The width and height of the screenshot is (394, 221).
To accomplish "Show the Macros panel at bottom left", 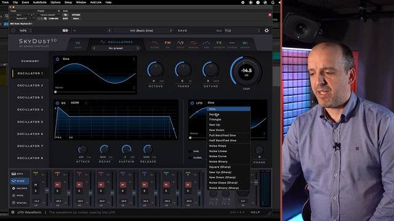I will tap(20, 188).
